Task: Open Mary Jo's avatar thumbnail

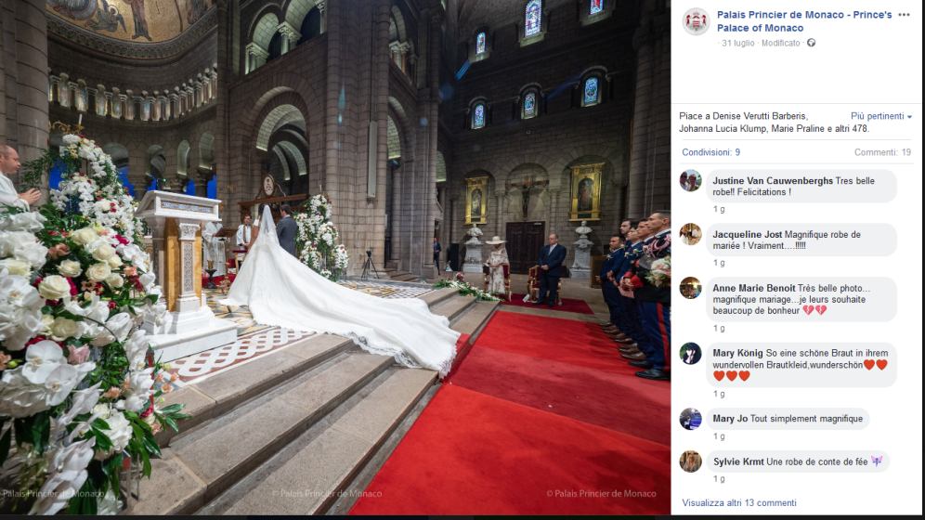Action: pos(690,419)
